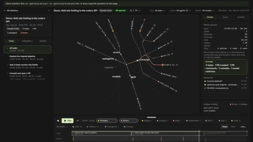Toggle the Outputs filter
The width and height of the screenshot is (253, 142).
[162, 121]
